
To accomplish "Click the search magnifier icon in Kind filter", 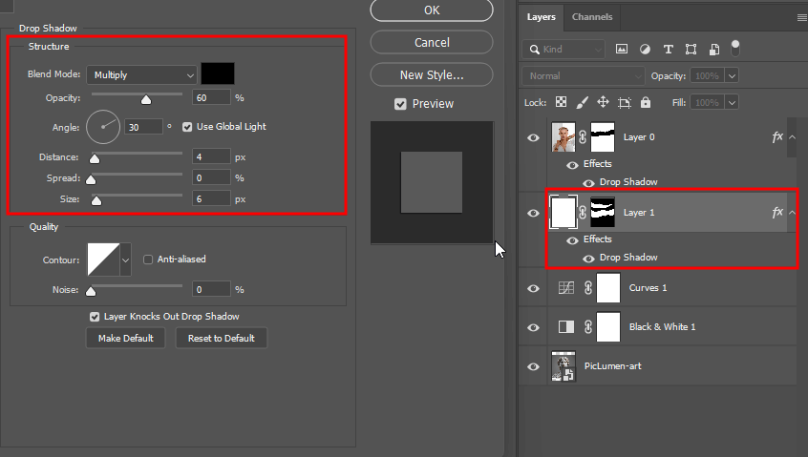I will coord(535,50).
